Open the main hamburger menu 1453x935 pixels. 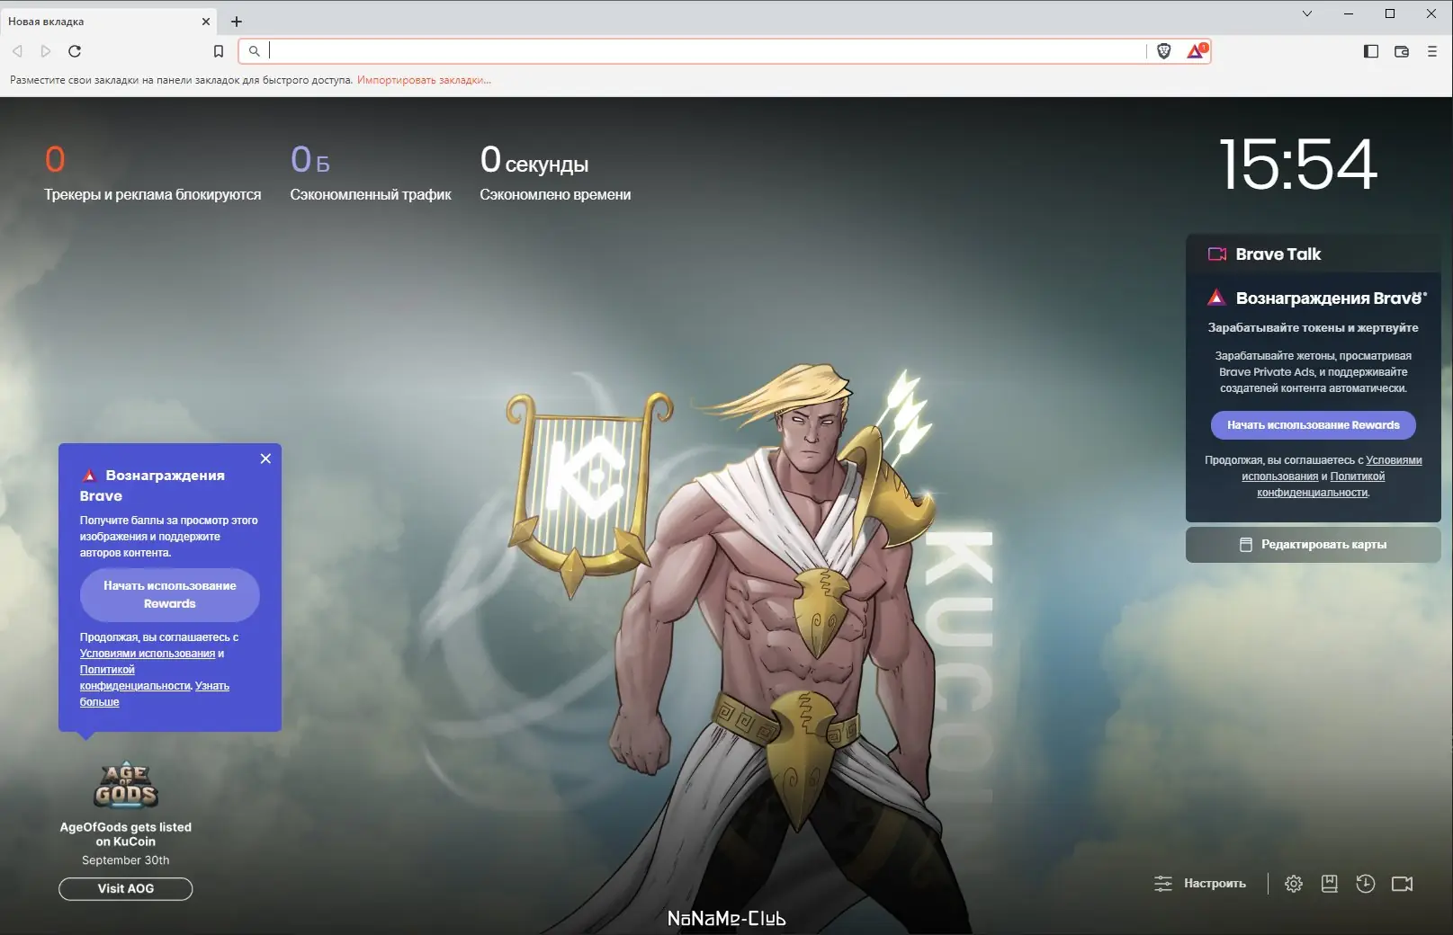1432,51
